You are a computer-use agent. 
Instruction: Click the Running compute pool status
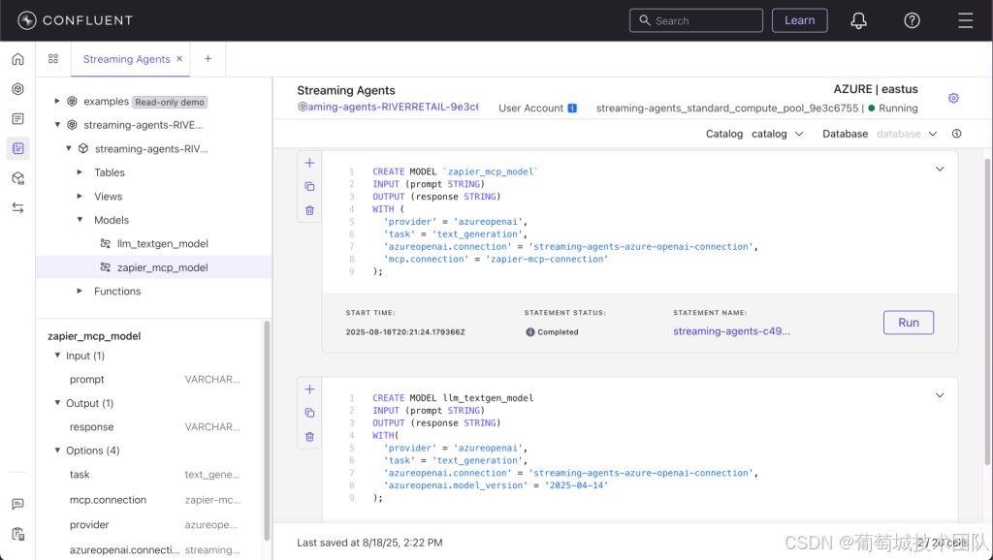893,109
